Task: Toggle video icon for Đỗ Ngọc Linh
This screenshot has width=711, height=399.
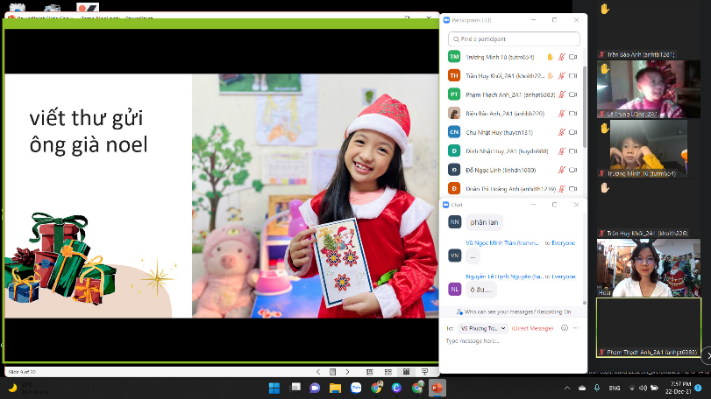Action: tap(572, 170)
